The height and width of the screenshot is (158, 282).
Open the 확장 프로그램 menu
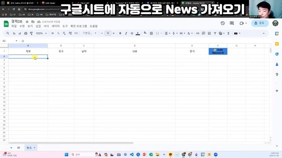(x=78, y=26)
